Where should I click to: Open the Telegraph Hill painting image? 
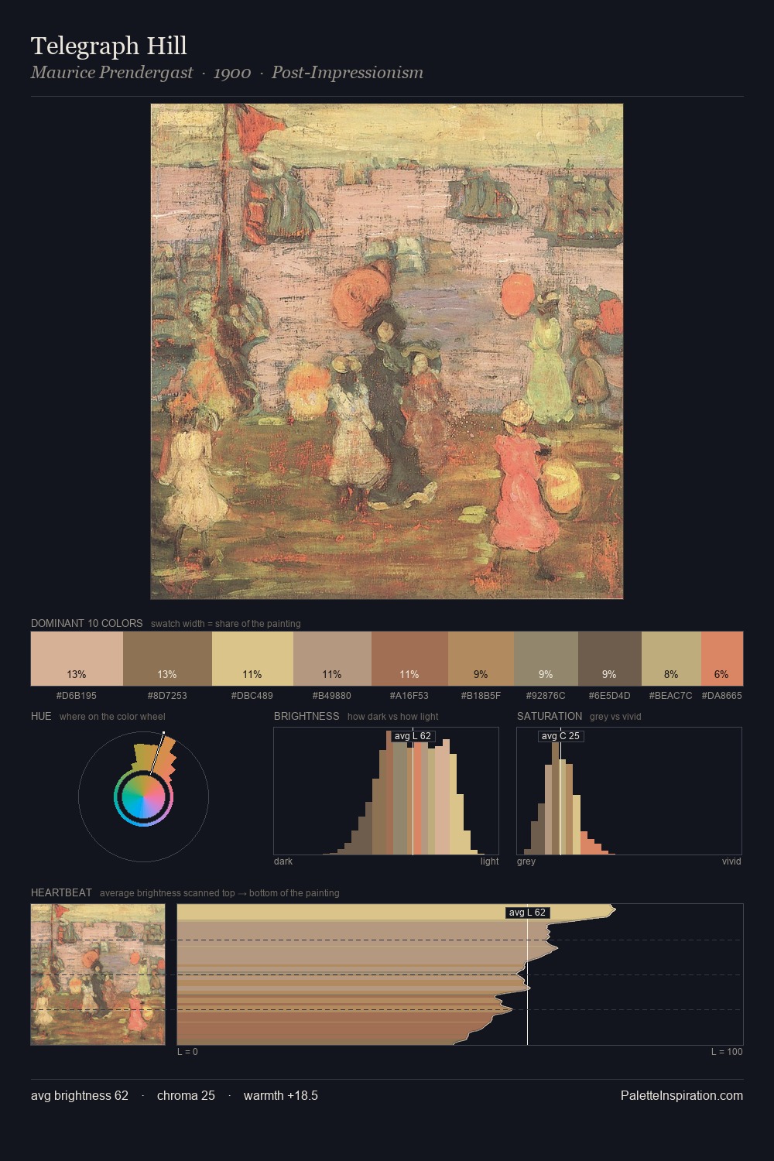(387, 351)
